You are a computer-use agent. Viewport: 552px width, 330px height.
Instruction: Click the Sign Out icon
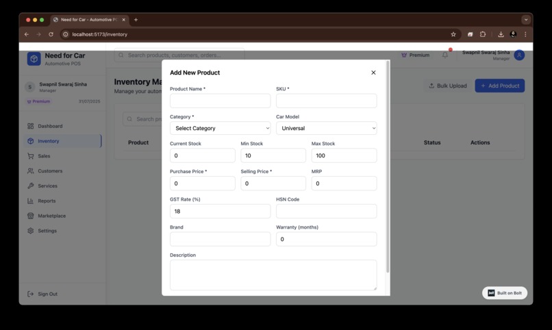point(31,294)
